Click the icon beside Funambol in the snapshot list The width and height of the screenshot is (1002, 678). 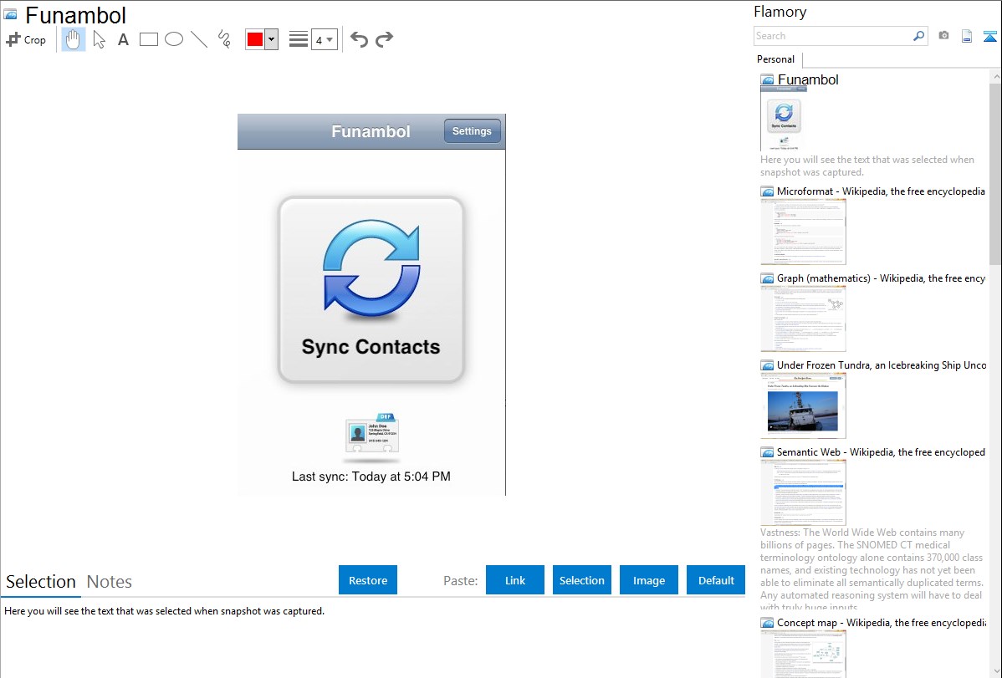click(767, 80)
